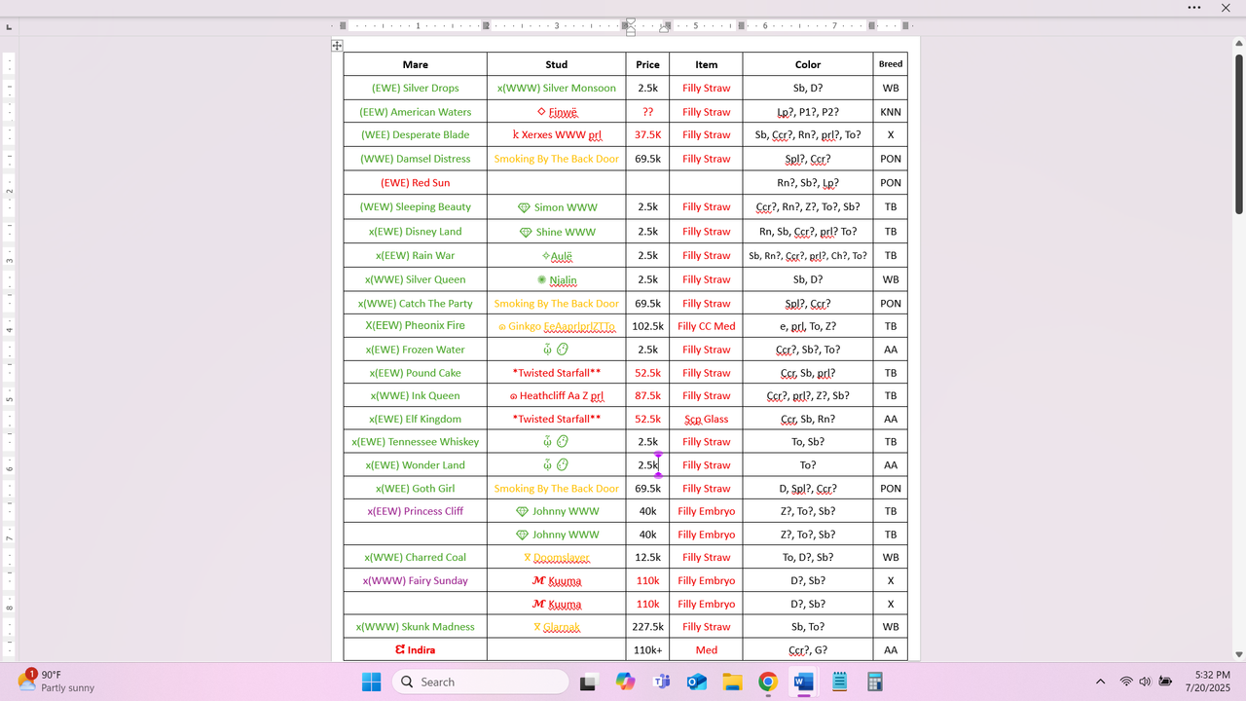Open the three-dots options menu at top right
1246x701 pixels.
pos(1194,8)
